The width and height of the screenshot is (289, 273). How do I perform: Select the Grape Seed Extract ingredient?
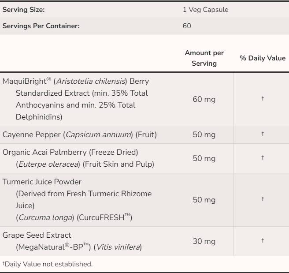[37, 235]
